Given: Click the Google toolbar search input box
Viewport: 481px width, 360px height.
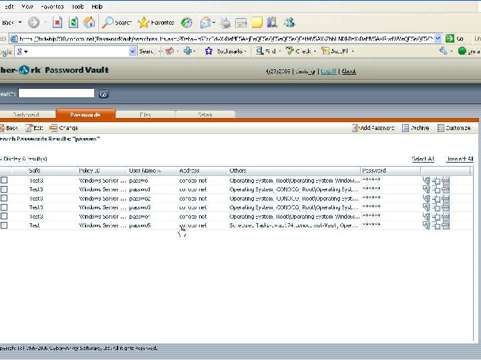Looking at the screenshot, I should (76, 51).
